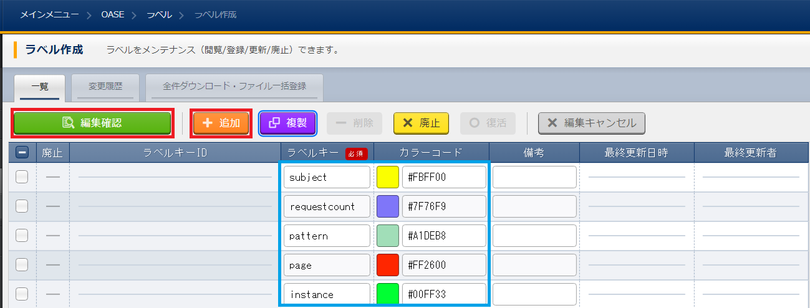Pick the purple swatch beside requestcount
The image size is (810, 308).
pos(387,206)
